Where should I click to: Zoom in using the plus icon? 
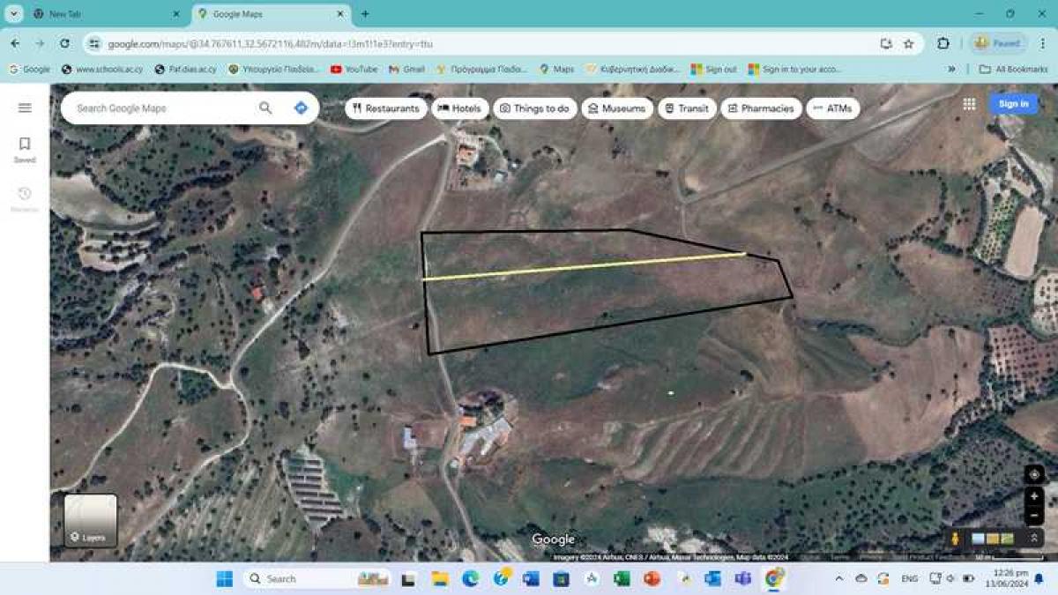1033,496
